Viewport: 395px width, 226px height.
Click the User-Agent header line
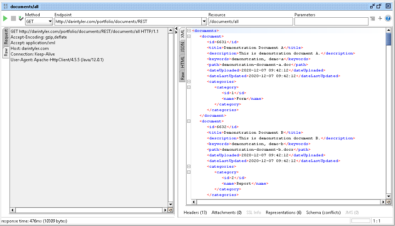tap(57, 60)
